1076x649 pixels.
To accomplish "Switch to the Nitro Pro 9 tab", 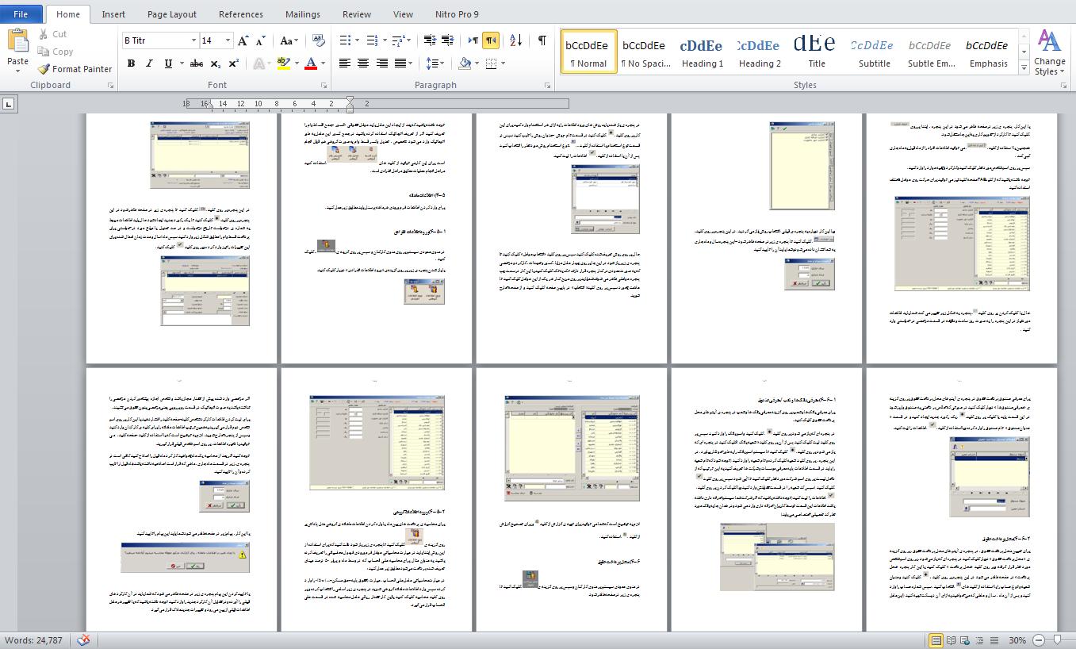I will tap(457, 14).
